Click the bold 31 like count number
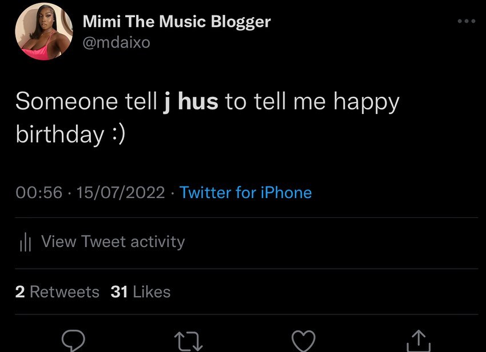This screenshot has height=352, width=486. coord(119,292)
